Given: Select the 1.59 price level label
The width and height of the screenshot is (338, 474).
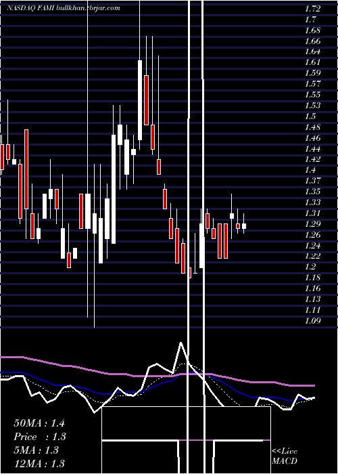Looking at the screenshot, I should pyautogui.click(x=312, y=73).
